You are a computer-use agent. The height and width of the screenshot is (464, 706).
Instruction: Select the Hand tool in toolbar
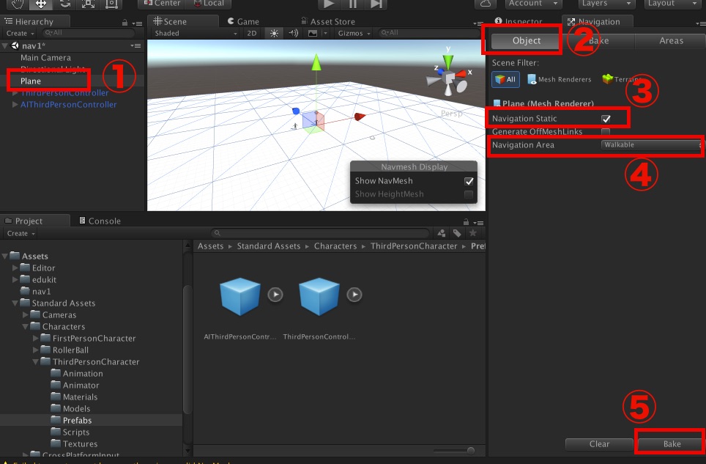(17, 4)
